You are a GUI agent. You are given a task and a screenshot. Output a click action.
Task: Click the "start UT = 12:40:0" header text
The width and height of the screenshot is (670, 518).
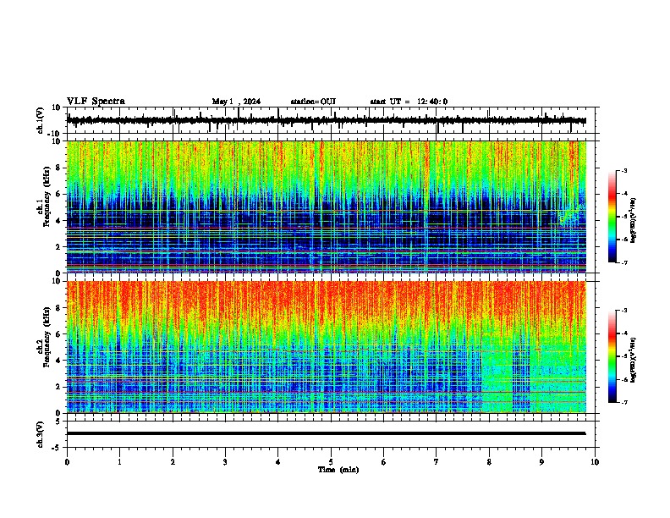point(409,102)
